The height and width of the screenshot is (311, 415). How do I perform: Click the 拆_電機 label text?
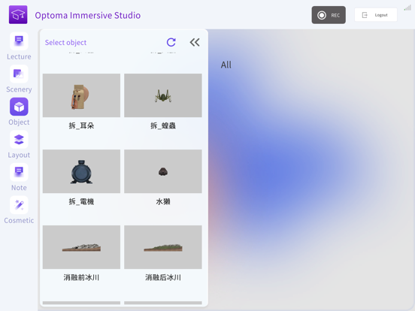[81, 201]
